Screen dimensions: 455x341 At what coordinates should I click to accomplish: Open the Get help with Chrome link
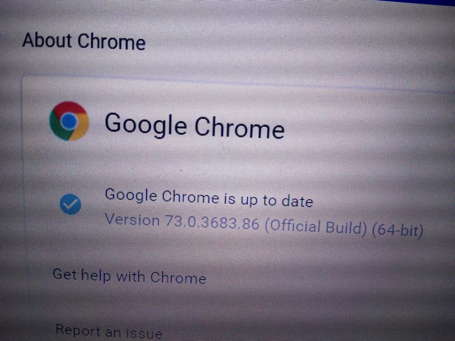pyautogui.click(x=129, y=276)
